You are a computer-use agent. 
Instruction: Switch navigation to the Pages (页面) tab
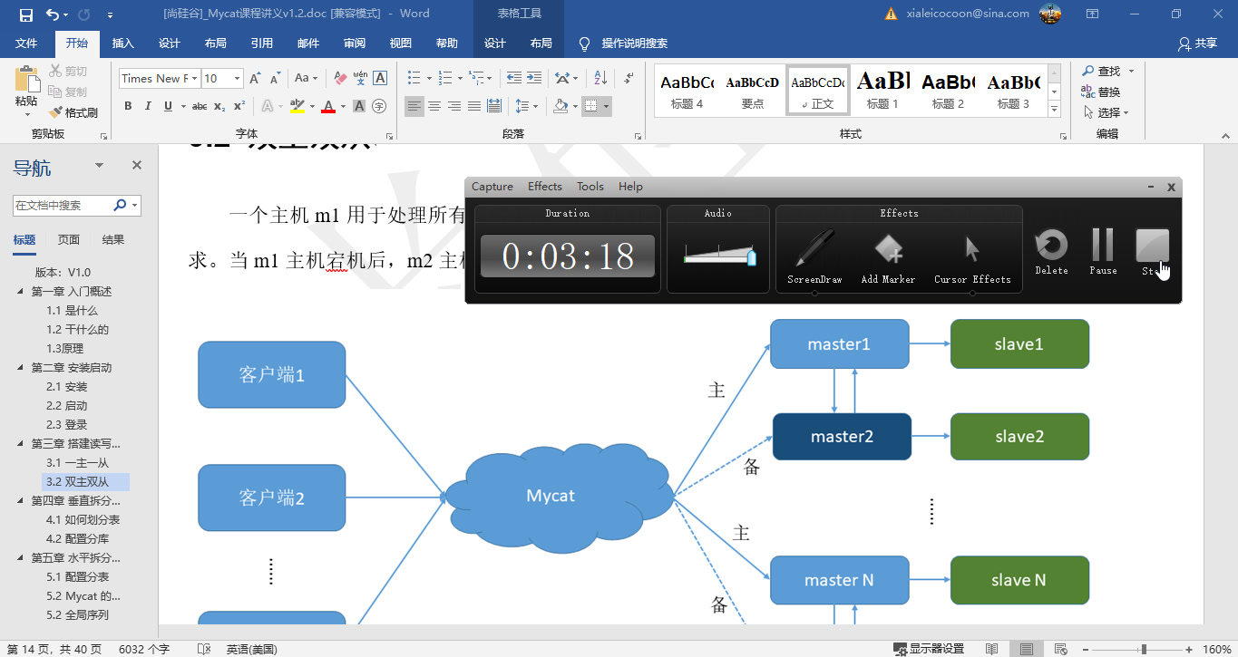pyautogui.click(x=69, y=240)
